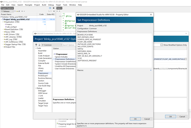Navigate back with editor left arrow
The image size is (191, 128).
(x=57, y=11)
